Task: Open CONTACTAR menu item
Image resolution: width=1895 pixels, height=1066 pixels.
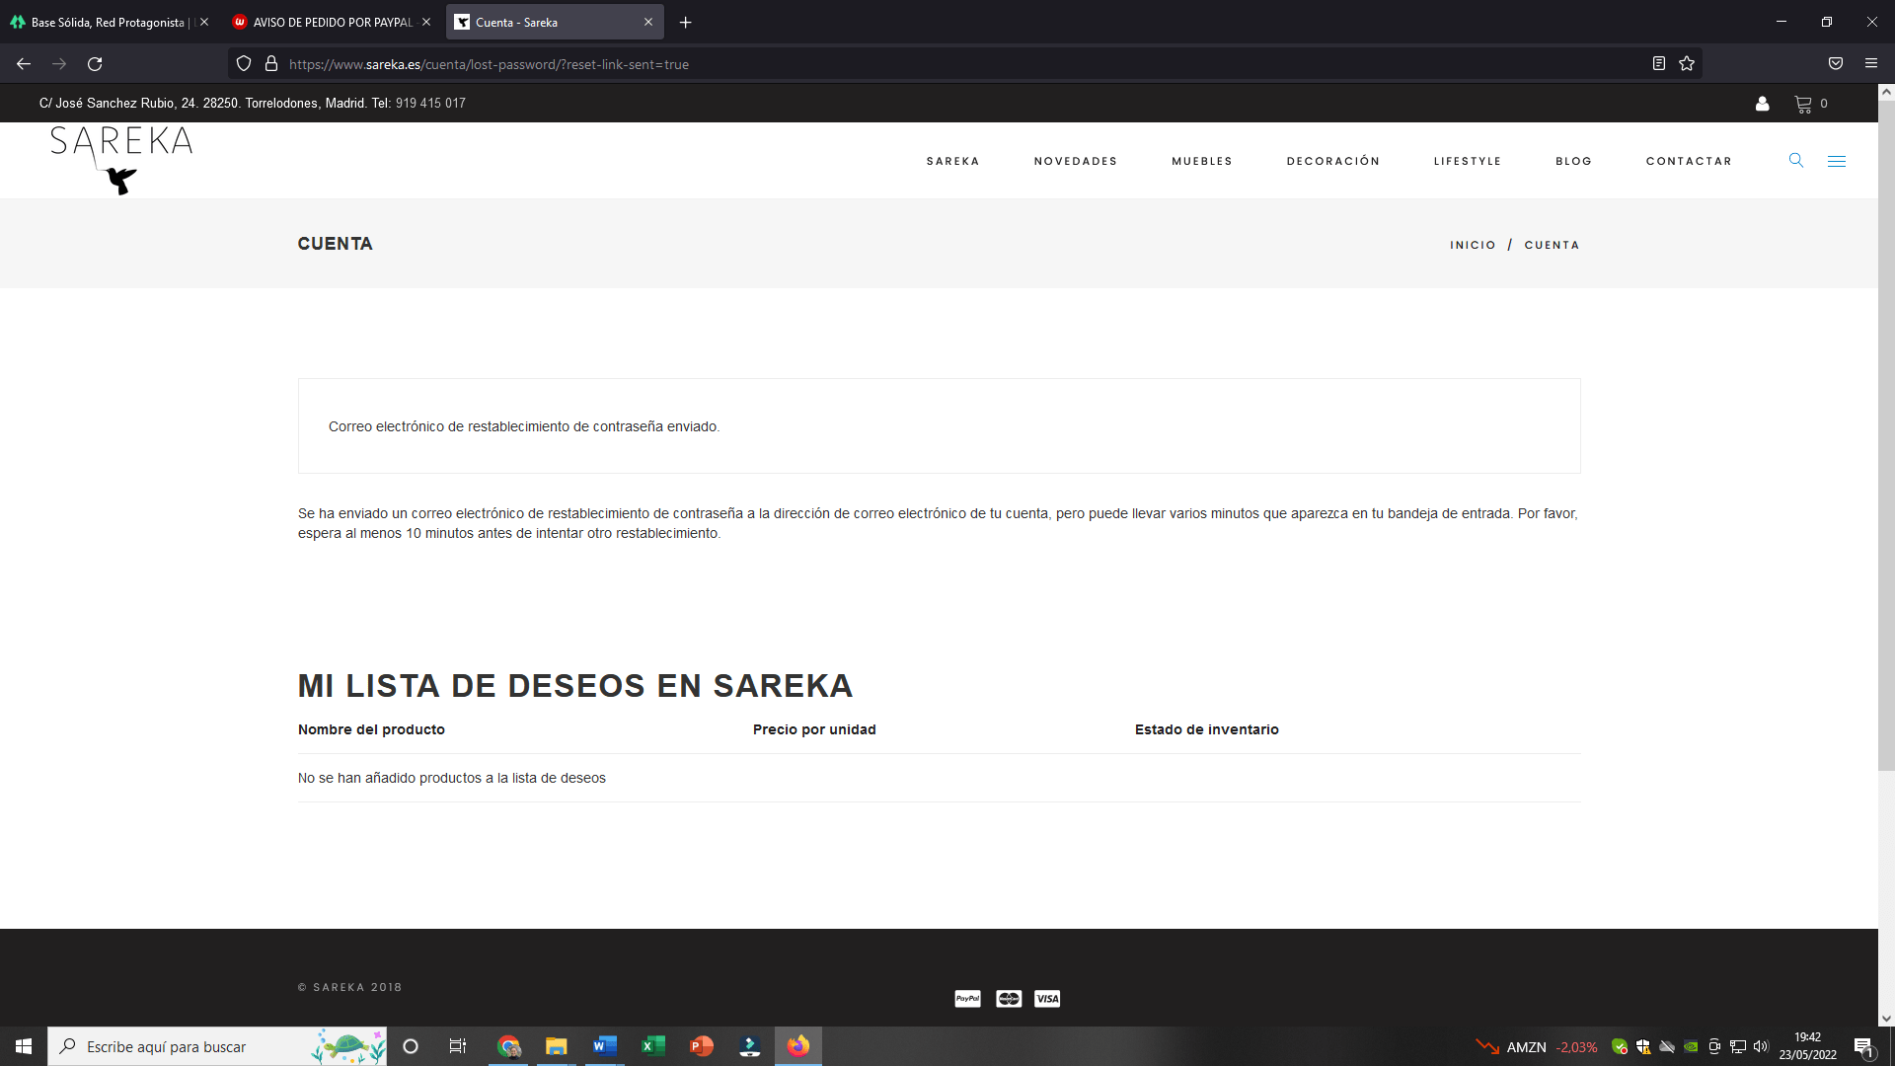Action: coord(1689,161)
